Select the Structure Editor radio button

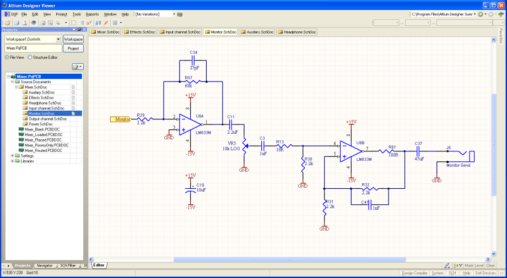click(30, 57)
